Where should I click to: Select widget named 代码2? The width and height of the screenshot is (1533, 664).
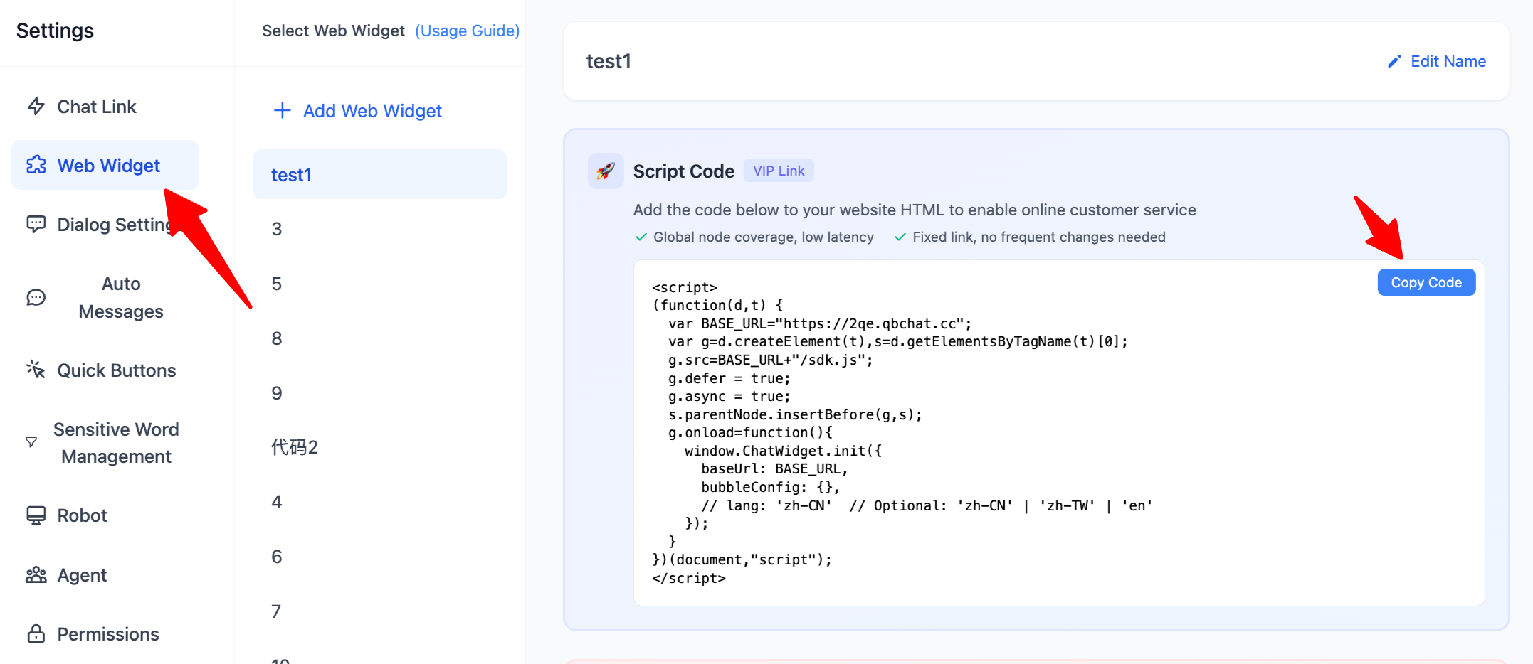(x=380, y=447)
